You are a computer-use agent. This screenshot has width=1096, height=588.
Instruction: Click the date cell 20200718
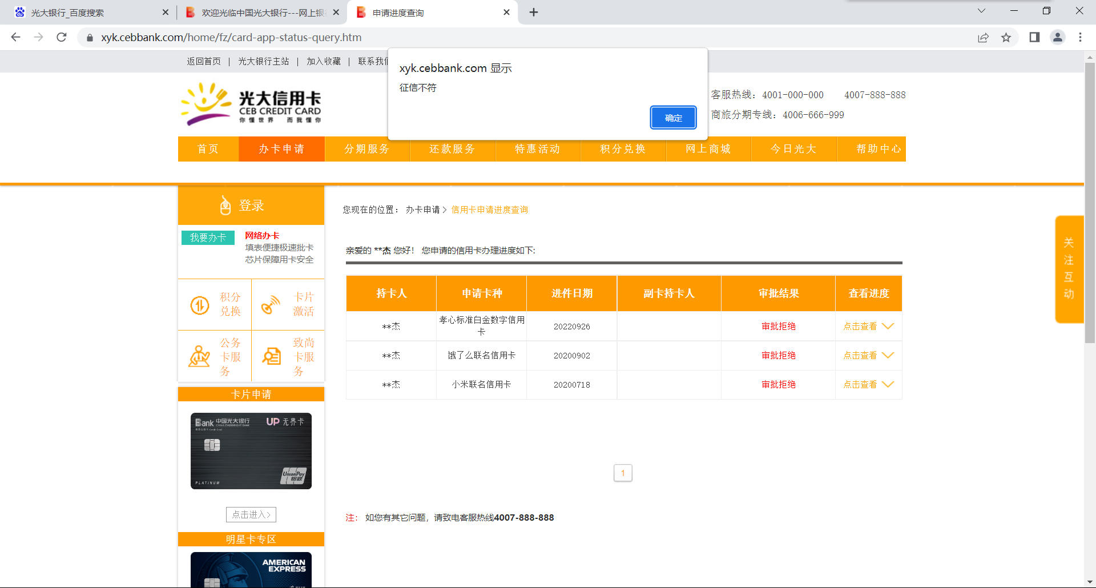[571, 385]
